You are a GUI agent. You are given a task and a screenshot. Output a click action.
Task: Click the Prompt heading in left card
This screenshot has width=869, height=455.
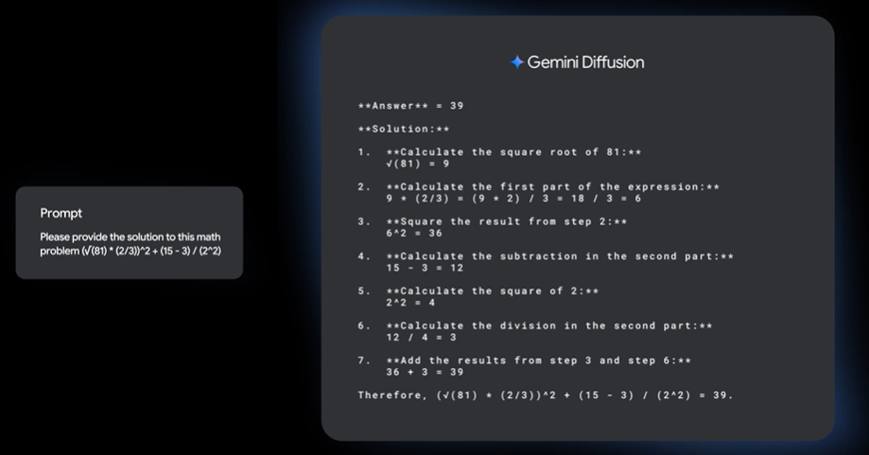click(61, 214)
